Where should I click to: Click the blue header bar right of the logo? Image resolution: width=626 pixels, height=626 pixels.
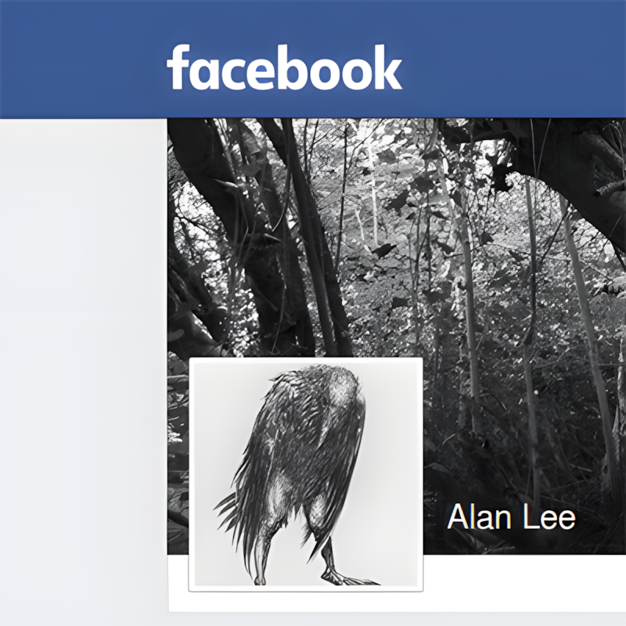point(515,59)
